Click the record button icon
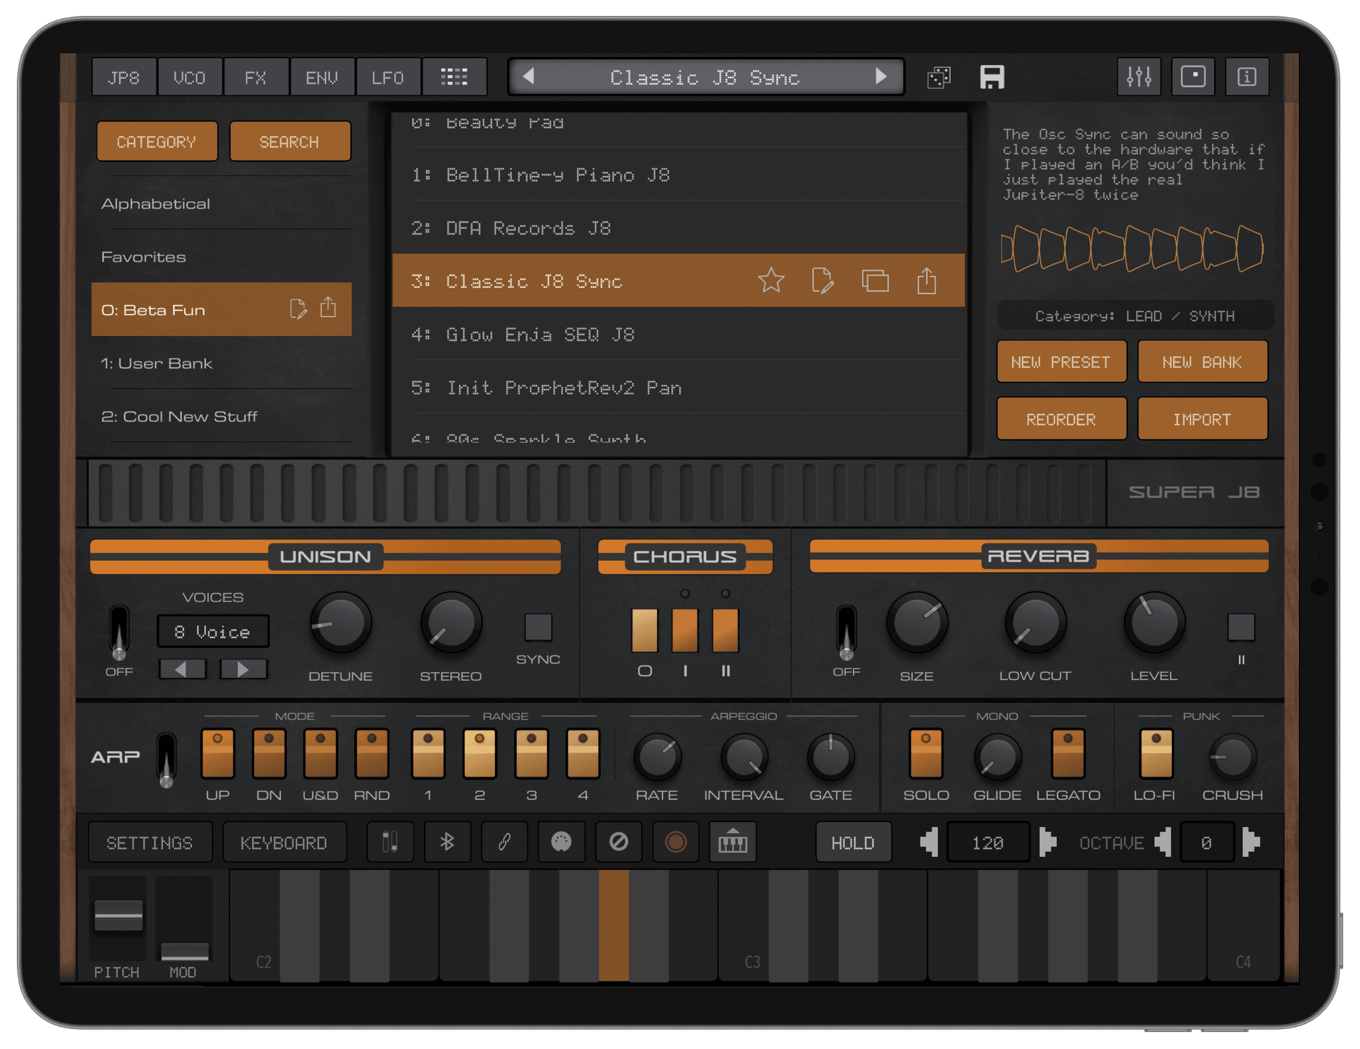This screenshot has height=1049, width=1360. pos(676,843)
